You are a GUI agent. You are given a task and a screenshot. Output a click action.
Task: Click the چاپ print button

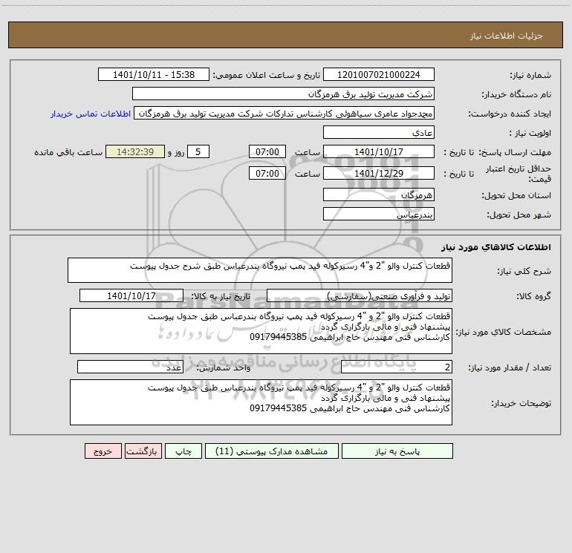coord(183,451)
